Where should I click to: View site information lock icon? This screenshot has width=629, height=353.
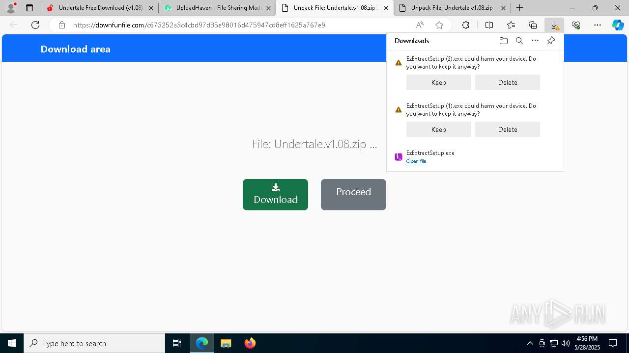tap(61, 25)
